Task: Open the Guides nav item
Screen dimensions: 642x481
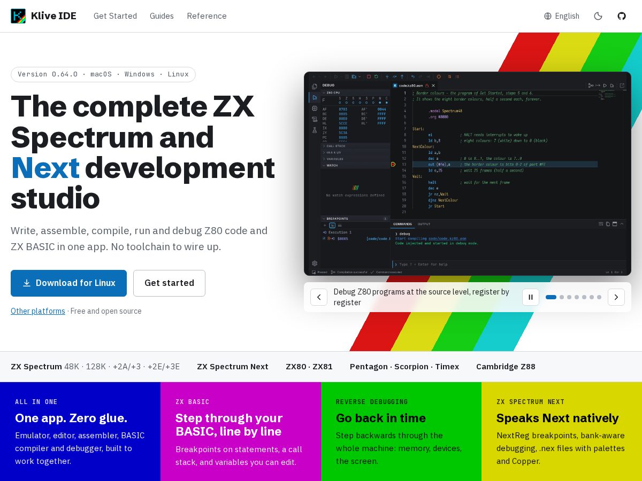Action: point(162,16)
